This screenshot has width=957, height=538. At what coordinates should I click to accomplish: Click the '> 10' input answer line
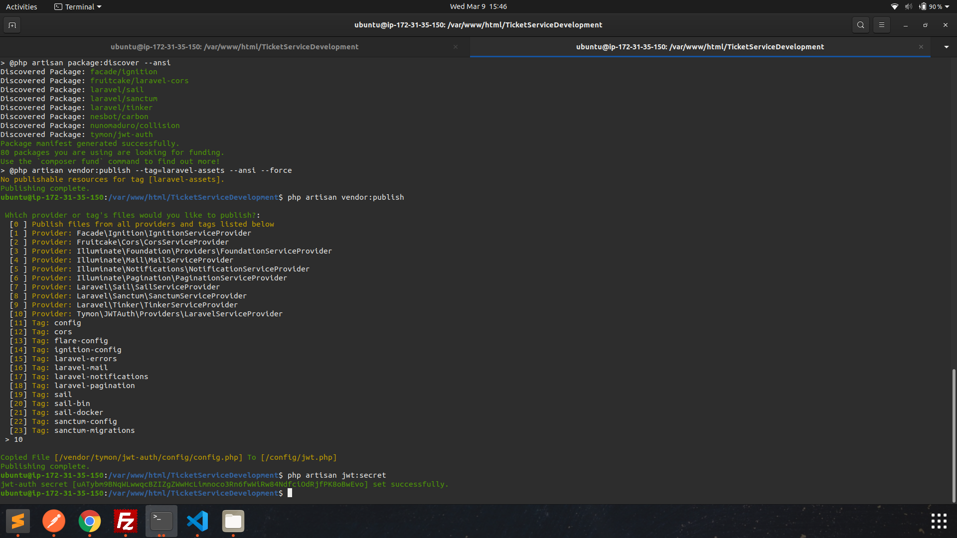tap(14, 439)
